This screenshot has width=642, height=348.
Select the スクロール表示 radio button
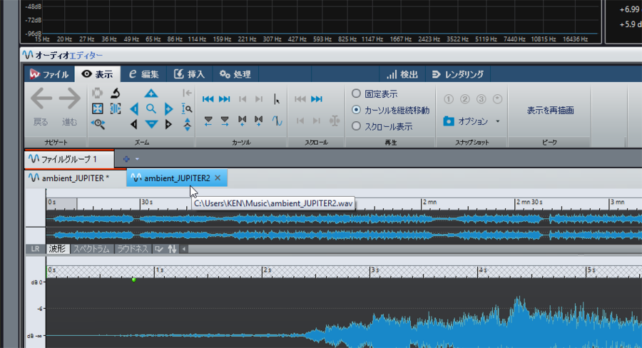(356, 126)
